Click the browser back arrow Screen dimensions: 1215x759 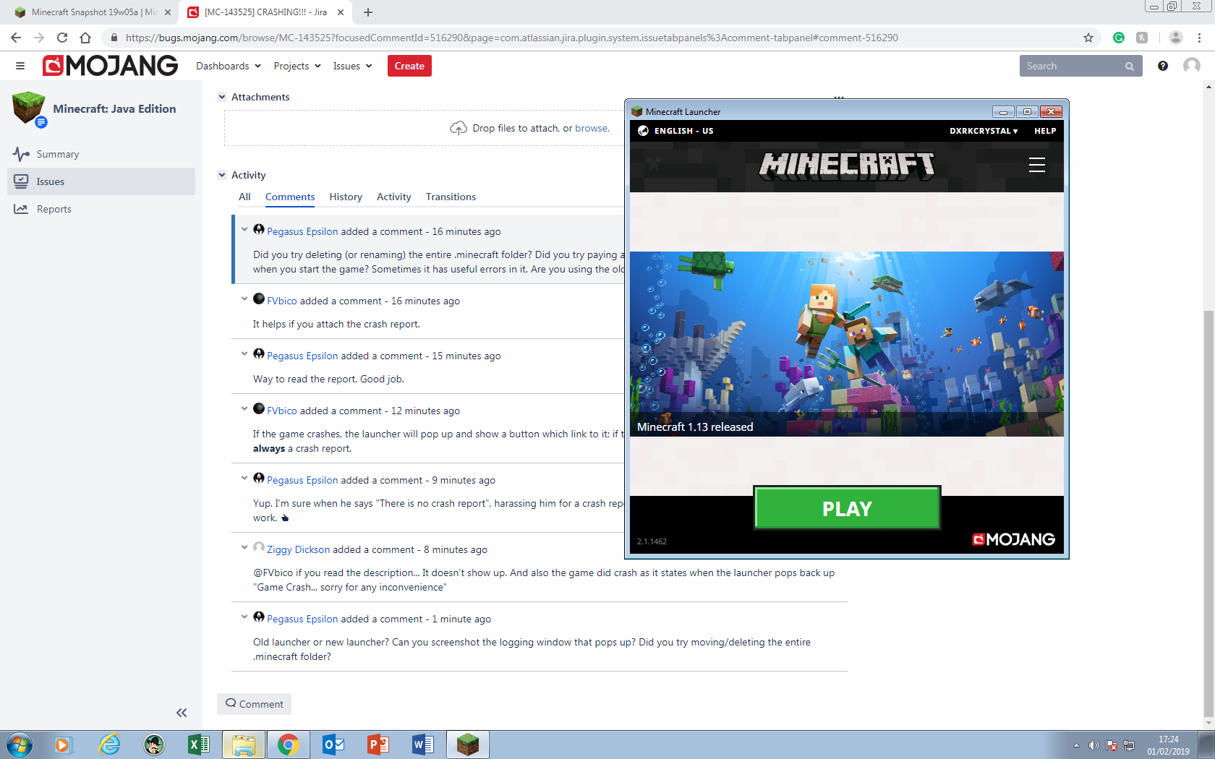click(x=16, y=38)
